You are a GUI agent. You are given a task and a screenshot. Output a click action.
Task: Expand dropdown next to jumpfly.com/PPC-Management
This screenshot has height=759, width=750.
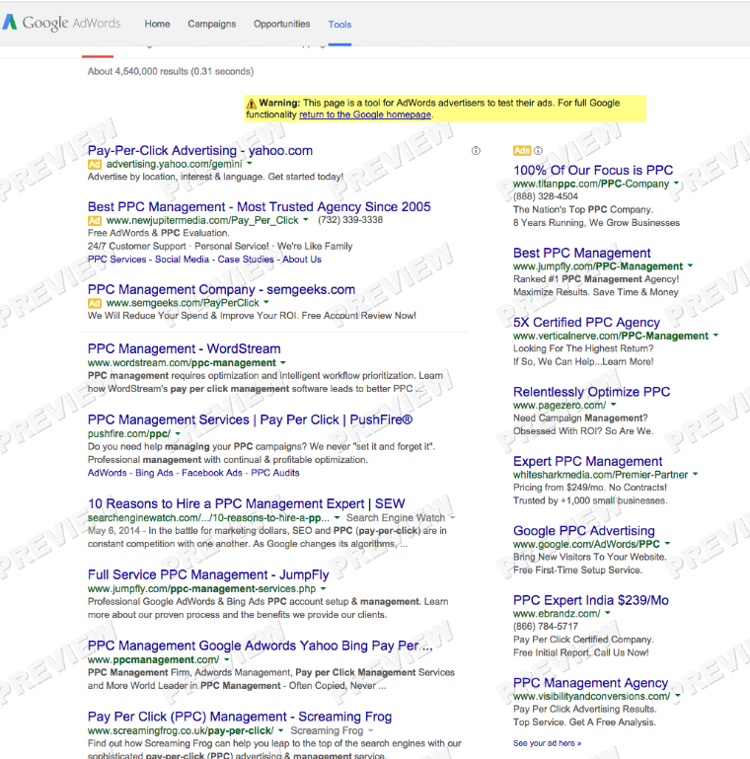click(690, 266)
